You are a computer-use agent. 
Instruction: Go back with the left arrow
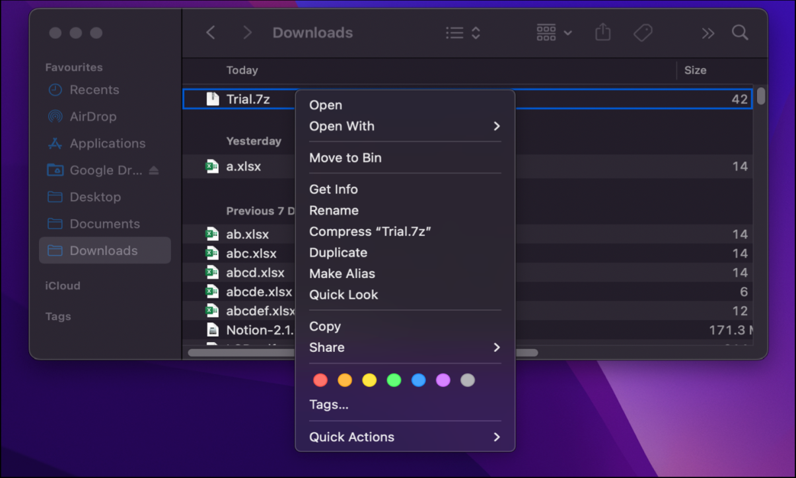point(211,32)
